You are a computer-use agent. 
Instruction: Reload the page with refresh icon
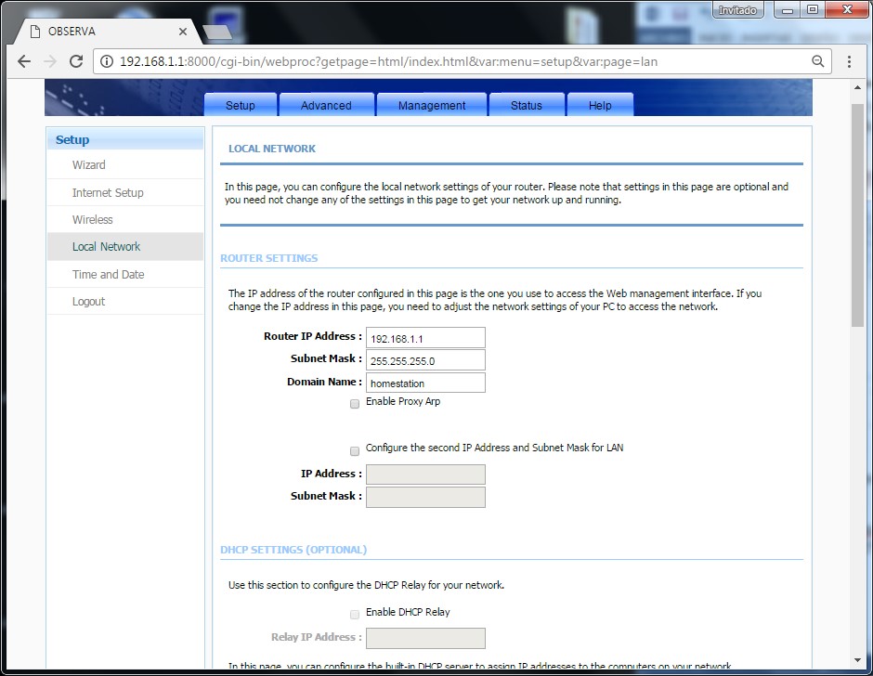[76, 61]
